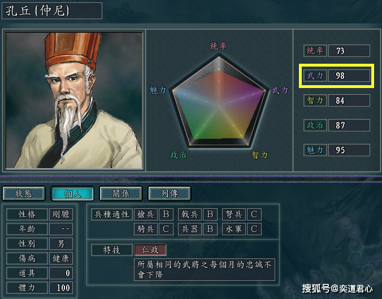Click the 政治 stat label

point(315,125)
